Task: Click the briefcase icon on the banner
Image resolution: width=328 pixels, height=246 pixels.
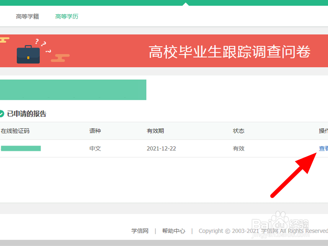Action: click(28, 54)
